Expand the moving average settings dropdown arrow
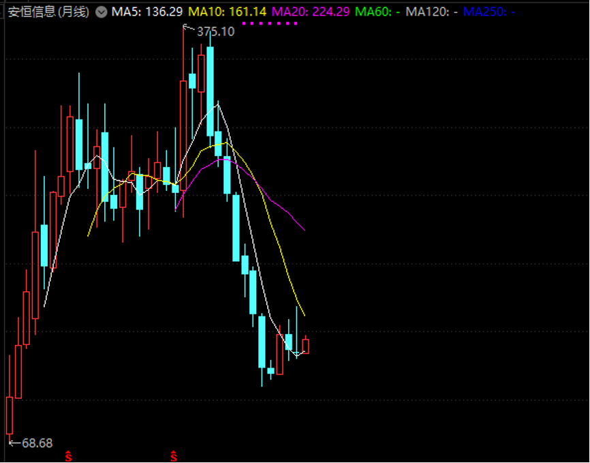Screen dimensions: 590x463 102,12
